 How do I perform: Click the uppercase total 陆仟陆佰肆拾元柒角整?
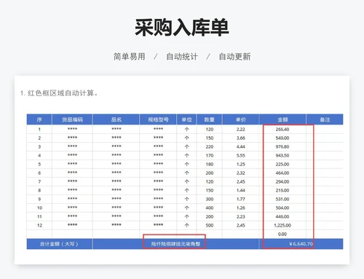(x=175, y=244)
